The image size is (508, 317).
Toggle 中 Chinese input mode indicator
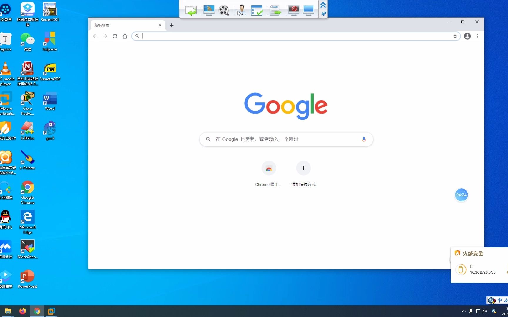pos(499,300)
